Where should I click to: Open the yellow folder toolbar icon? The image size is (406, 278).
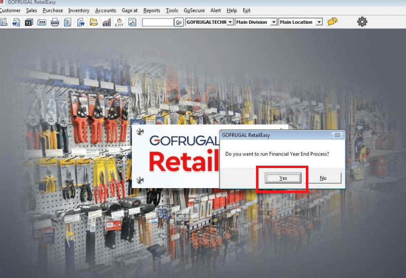pyautogui.click(x=93, y=22)
